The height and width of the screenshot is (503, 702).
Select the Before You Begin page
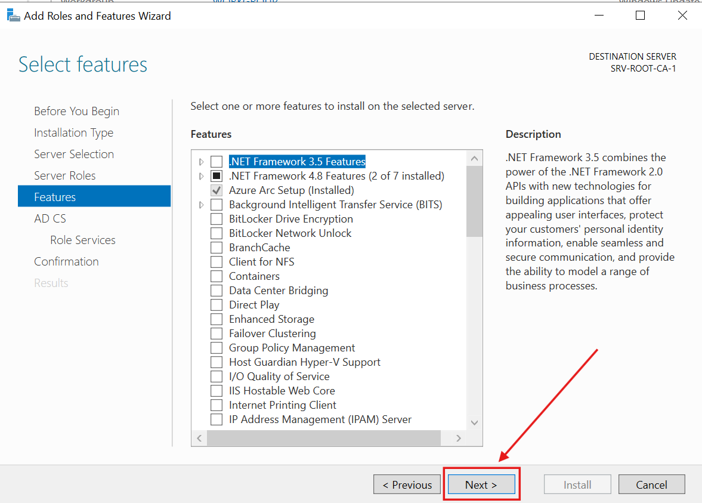(76, 110)
